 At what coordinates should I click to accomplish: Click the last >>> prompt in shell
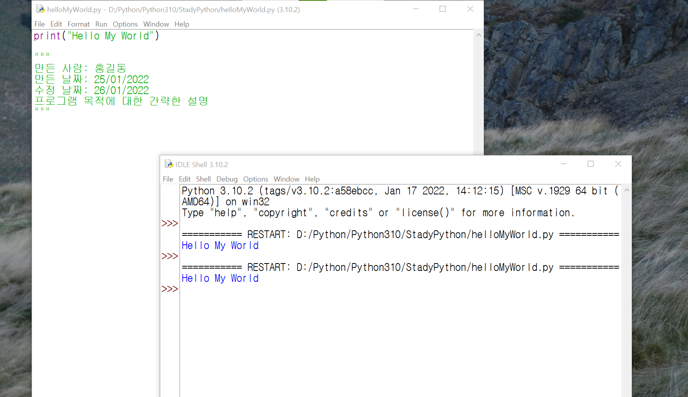170,289
